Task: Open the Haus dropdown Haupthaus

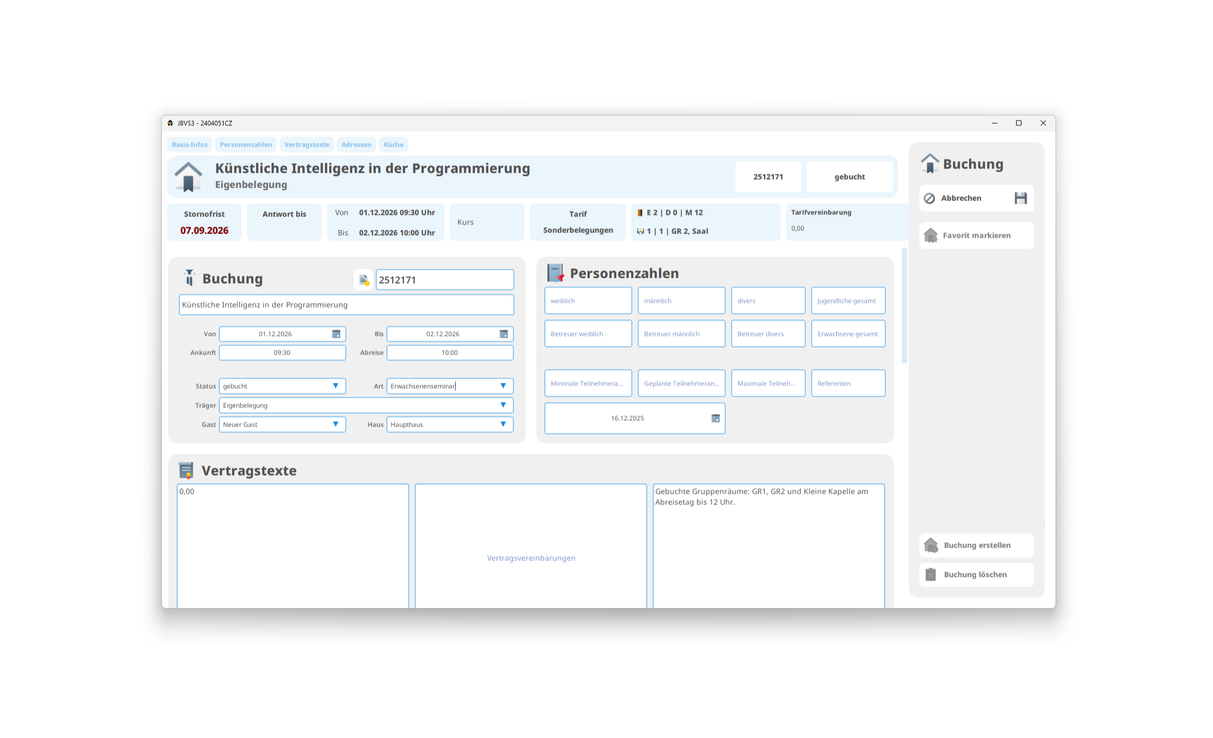Action: tap(503, 424)
